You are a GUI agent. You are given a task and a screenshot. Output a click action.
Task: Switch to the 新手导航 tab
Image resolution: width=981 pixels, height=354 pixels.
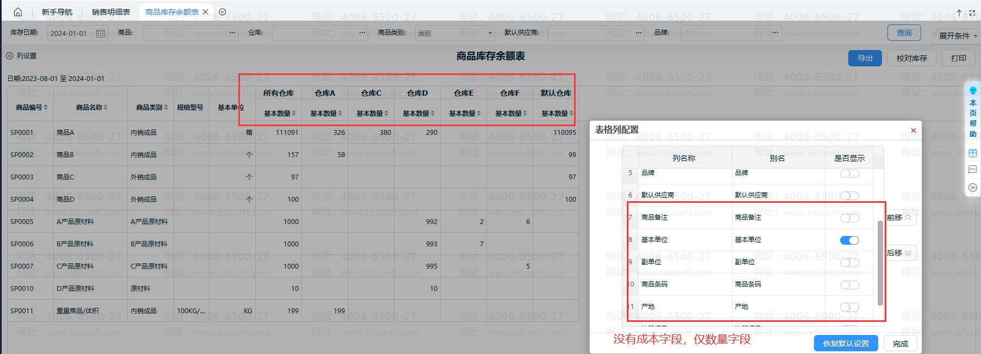[57, 12]
